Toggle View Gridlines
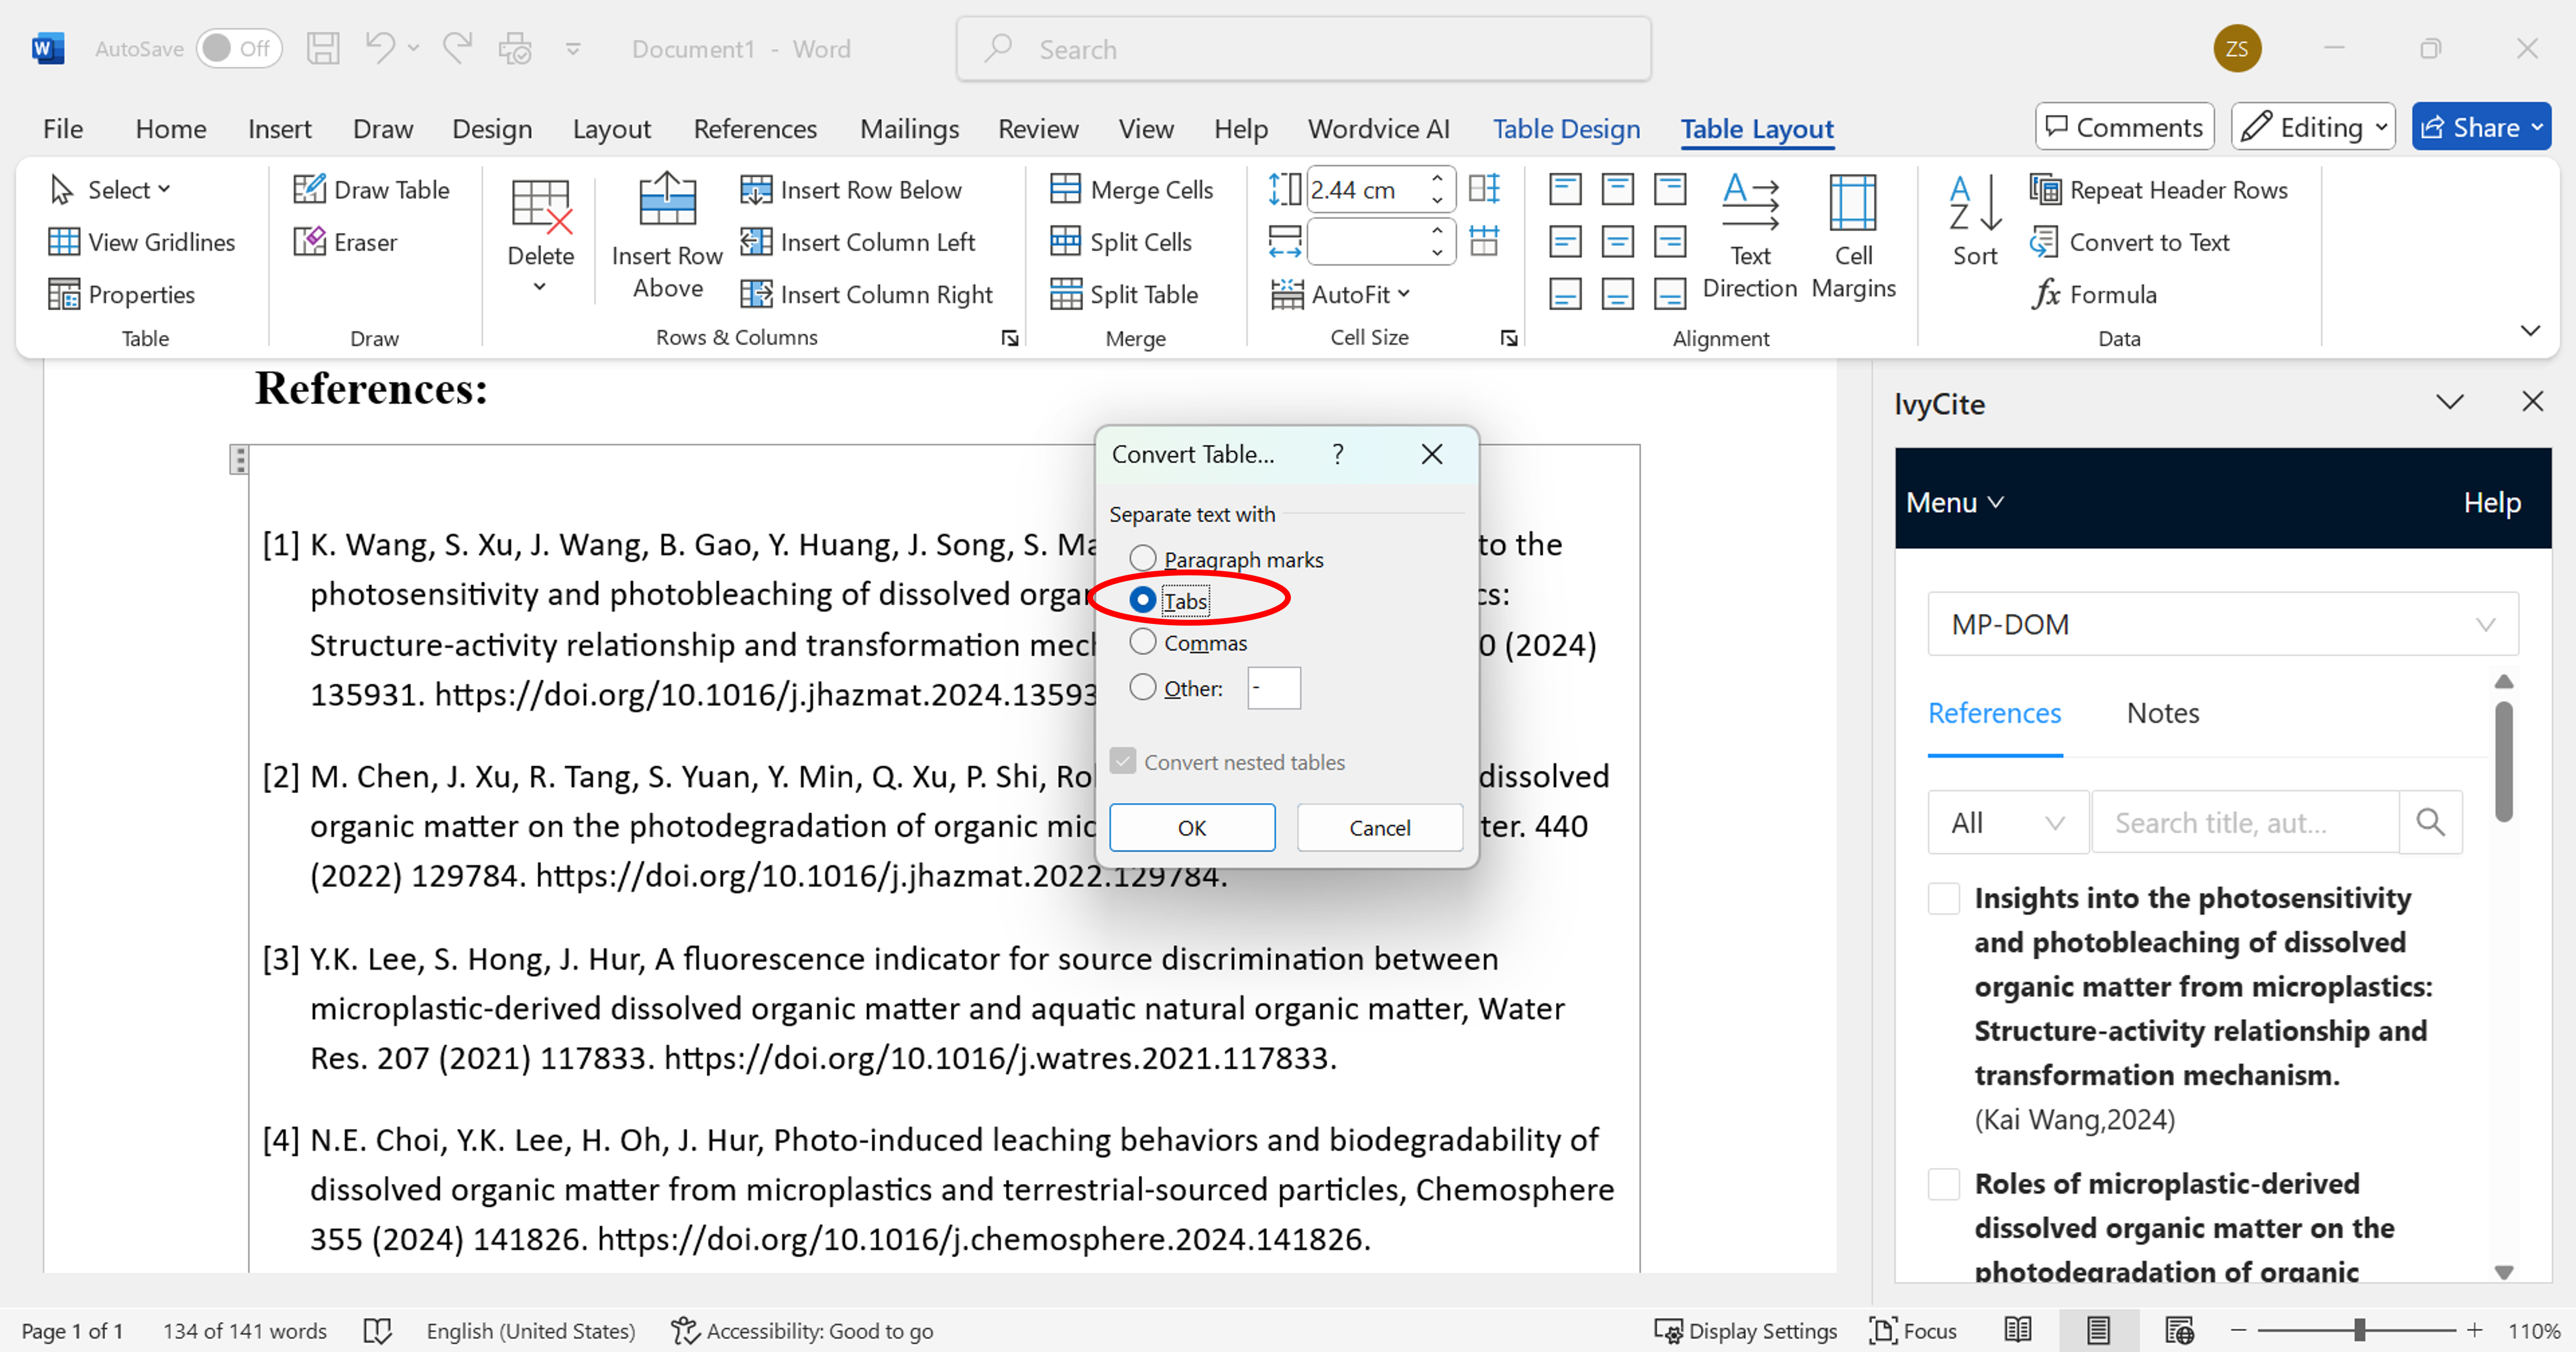The width and height of the screenshot is (2576, 1352). [142, 242]
